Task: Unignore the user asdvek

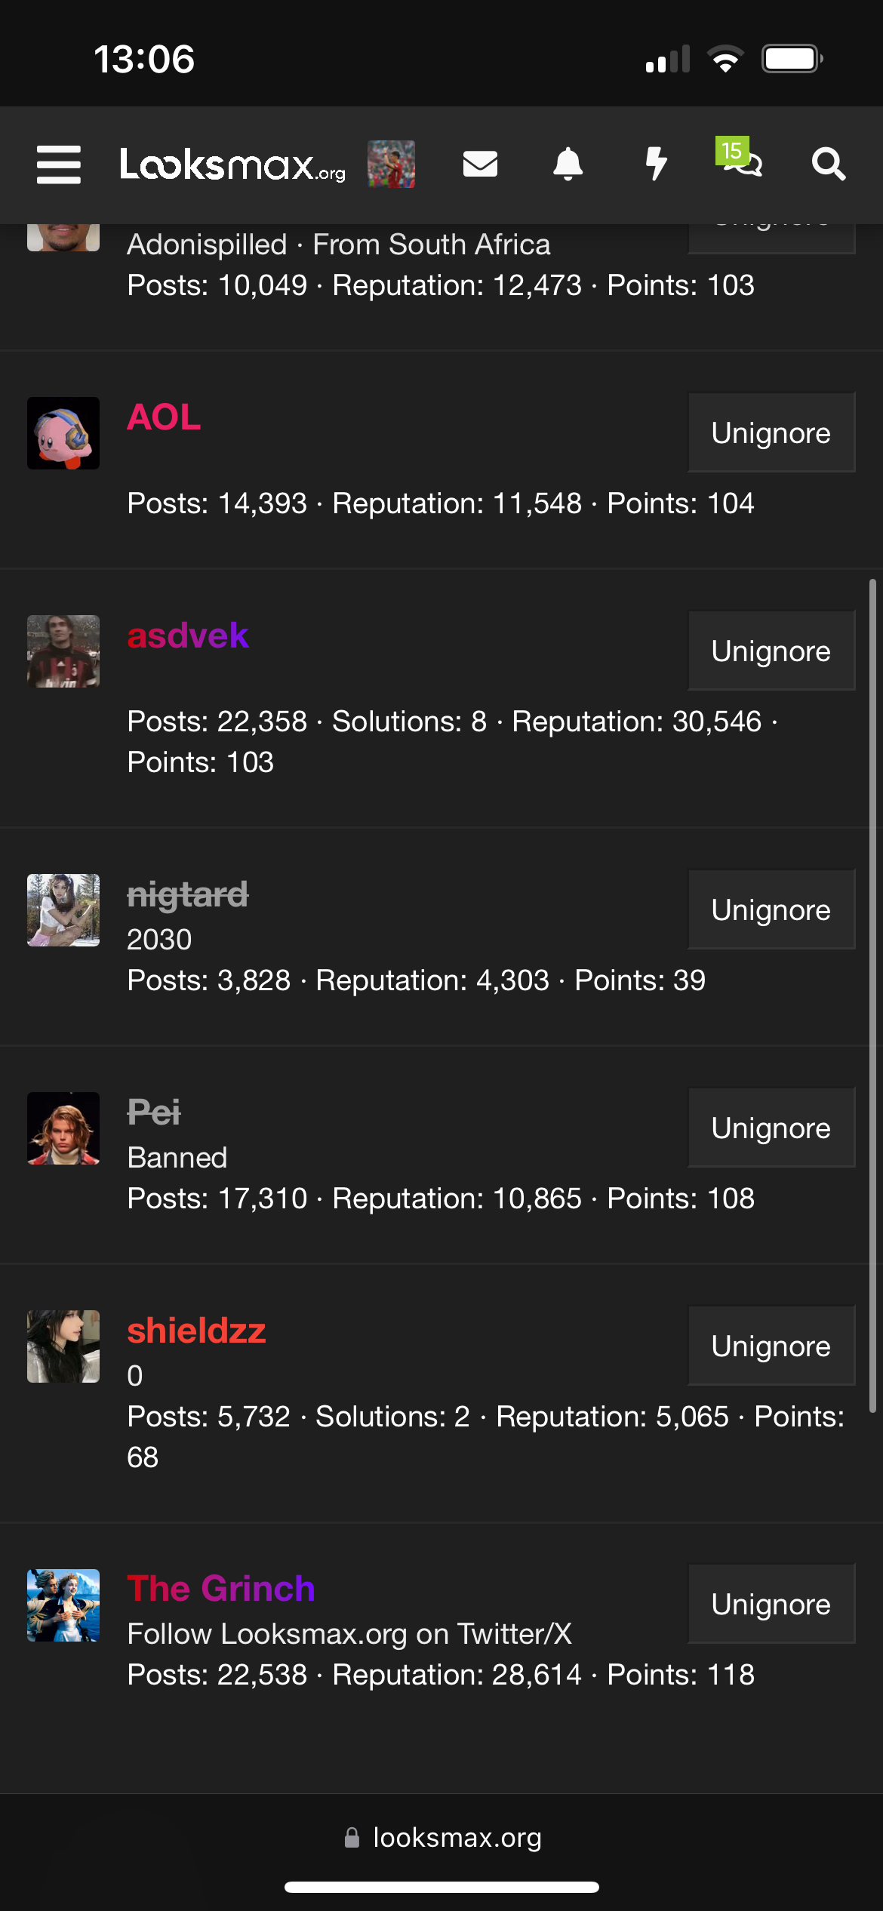Action: (x=771, y=651)
